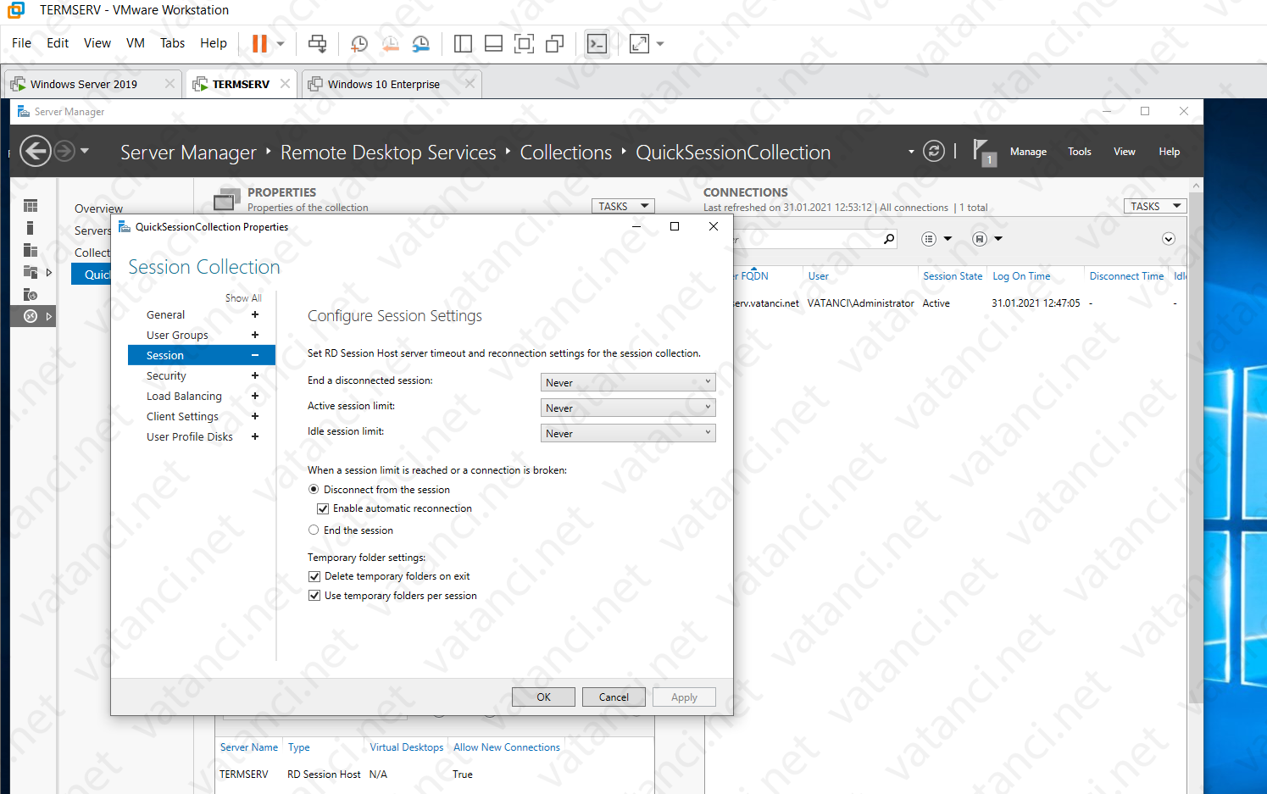Click the IIS icon in Server Manager sidebar
Viewport: 1267px width, 794px height.
pos(31,294)
